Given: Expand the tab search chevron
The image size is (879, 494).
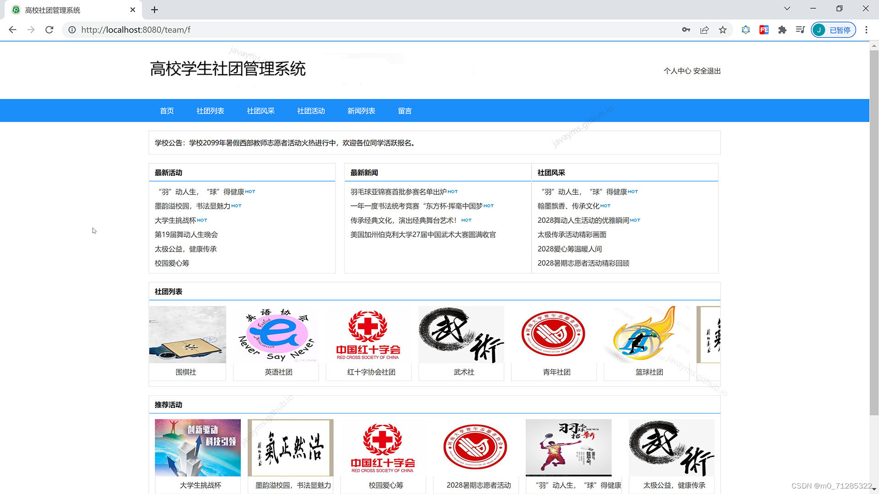Looking at the screenshot, I should point(787,9).
